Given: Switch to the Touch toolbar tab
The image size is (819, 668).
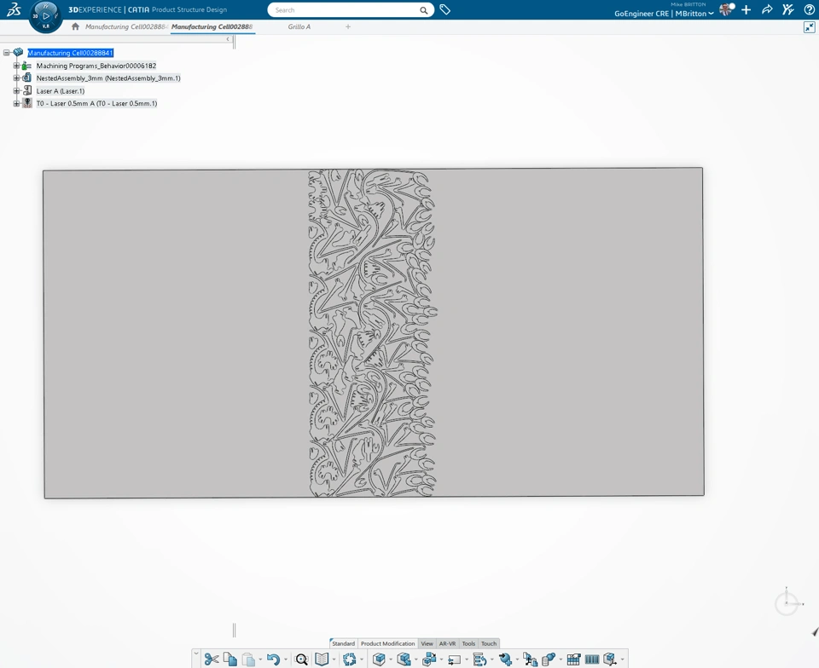Looking at the screenshot, I should tap(489, 643).
